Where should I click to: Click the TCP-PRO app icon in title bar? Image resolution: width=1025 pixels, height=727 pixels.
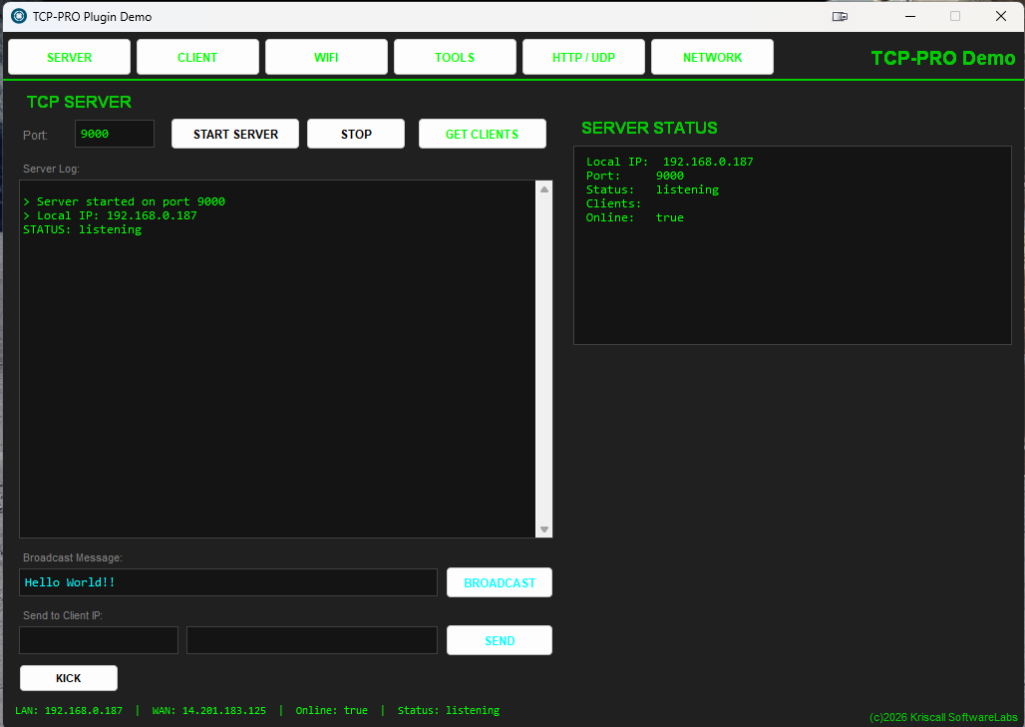click(18, 16)
